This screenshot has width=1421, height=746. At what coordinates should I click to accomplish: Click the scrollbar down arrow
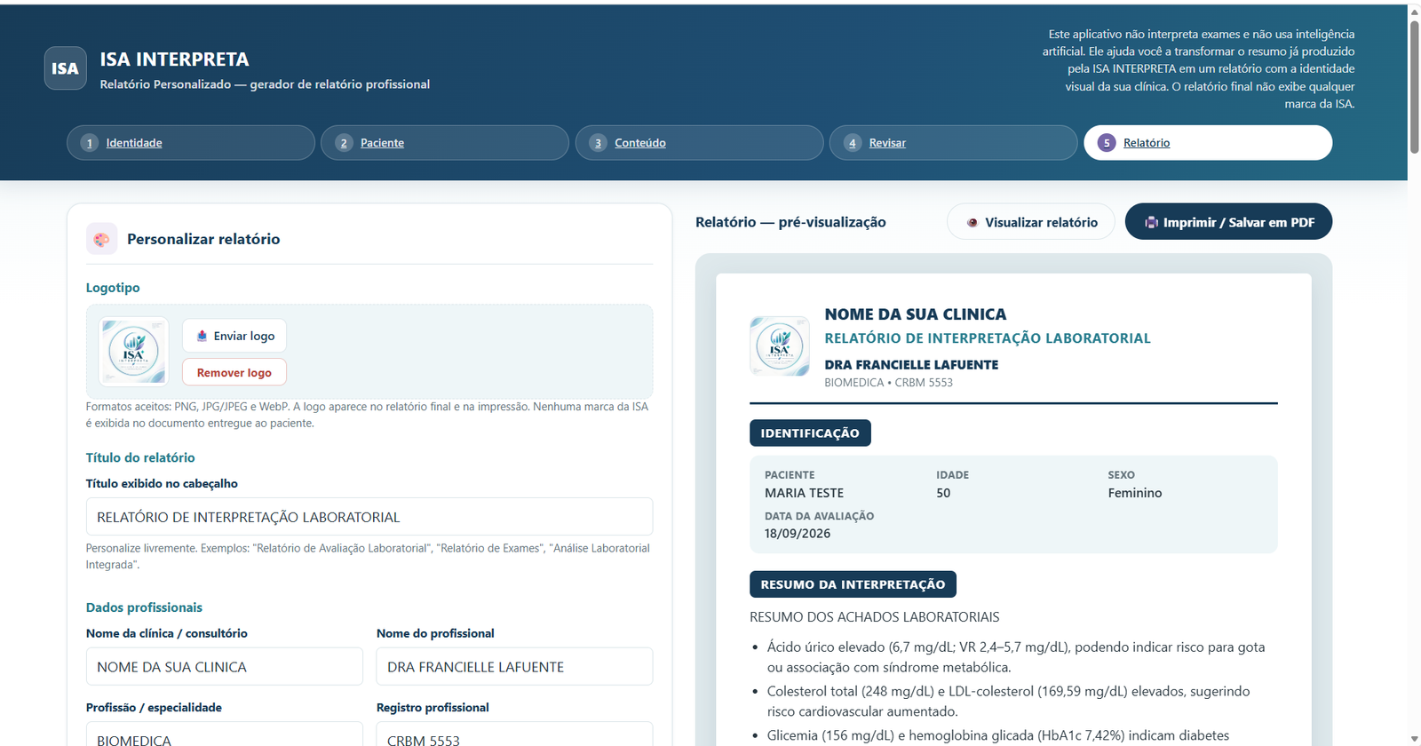click(1414, 739)
